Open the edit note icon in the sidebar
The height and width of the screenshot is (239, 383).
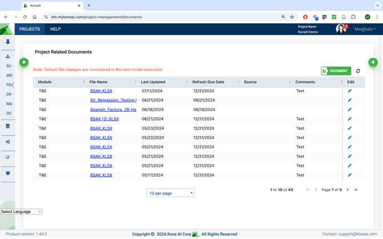[x=8, y=157]
